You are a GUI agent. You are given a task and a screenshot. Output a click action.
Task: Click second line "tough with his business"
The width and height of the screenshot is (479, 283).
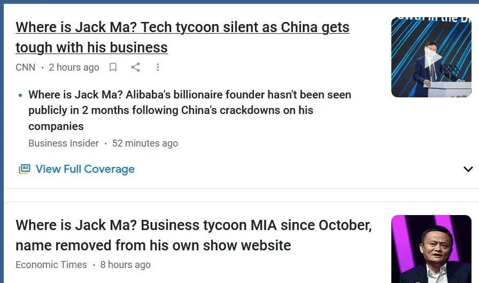(x=91, y=48)
